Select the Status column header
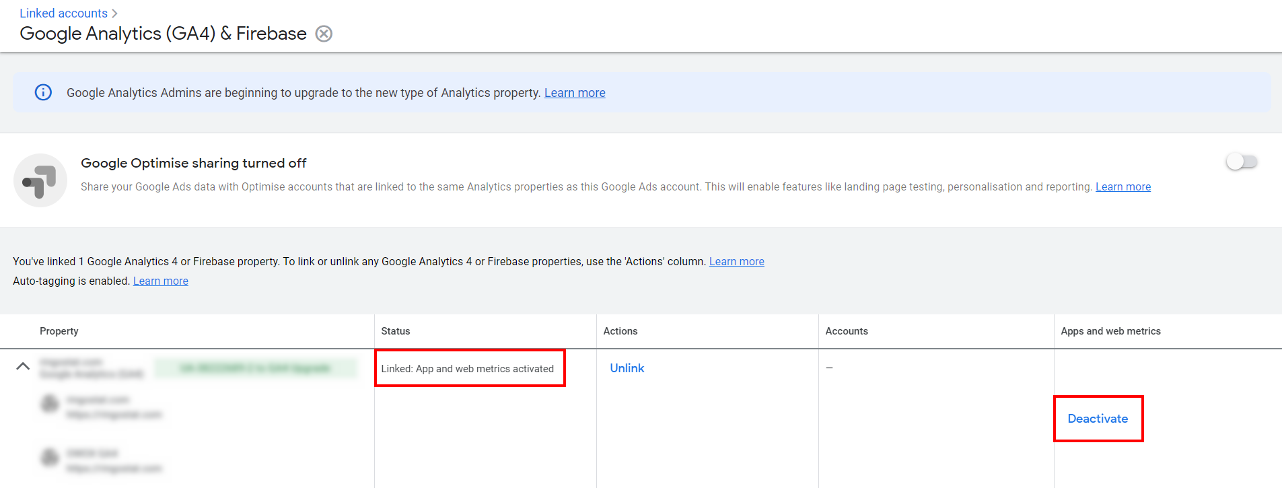1282x488 pixels. (x=396, y=331)
